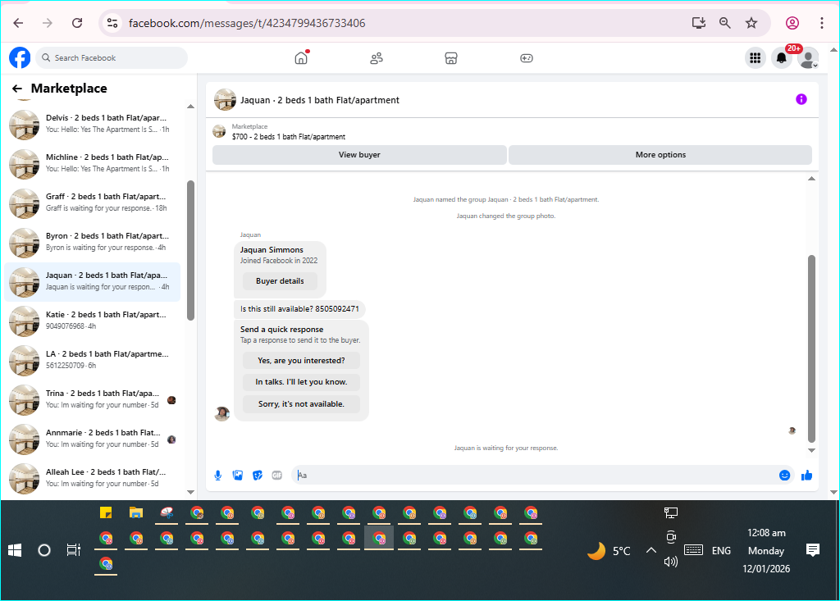Record a voice clip with the microphone icon

pos(218,475)
